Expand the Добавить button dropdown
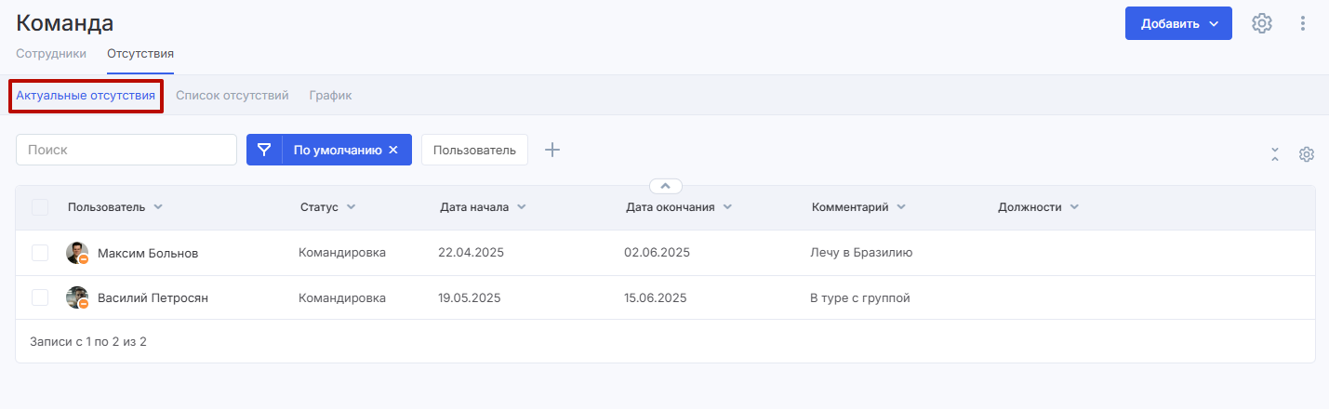The height and width of the screenshot is (409, 1329). click(x=1214, y=24)
